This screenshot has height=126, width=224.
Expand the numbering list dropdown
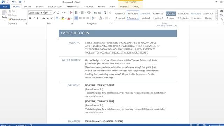[85, 13]
